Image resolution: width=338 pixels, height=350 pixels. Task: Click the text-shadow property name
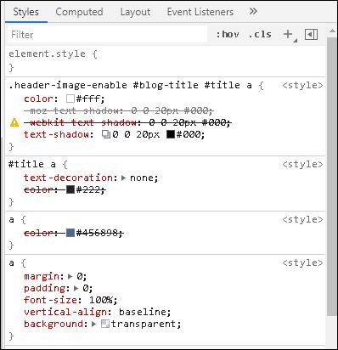pos(56,134)
